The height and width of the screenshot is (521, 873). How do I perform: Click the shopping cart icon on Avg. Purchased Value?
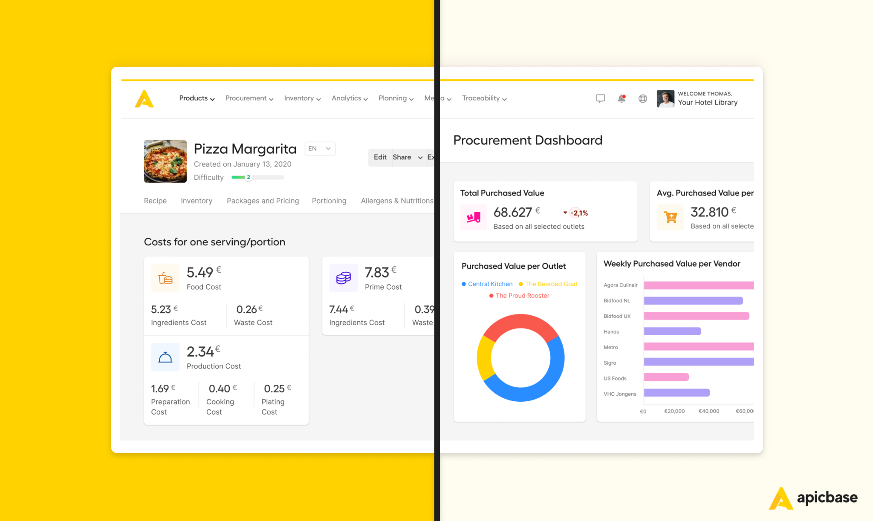(x=671, y=217)
